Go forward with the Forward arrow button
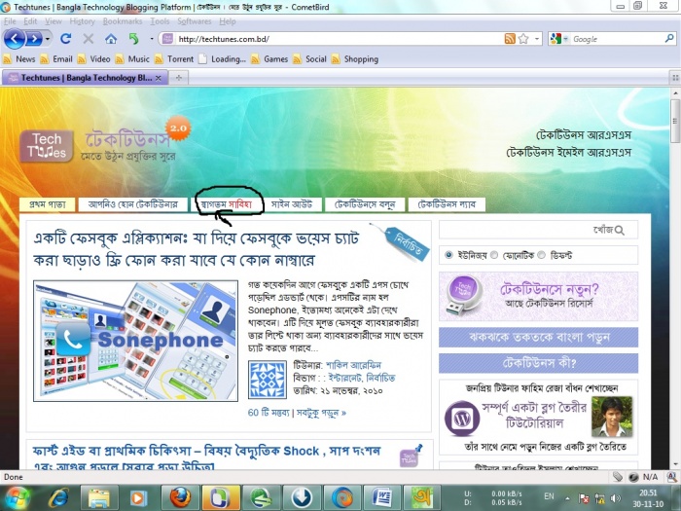The image size is (681, 511). tap(33, 39)
